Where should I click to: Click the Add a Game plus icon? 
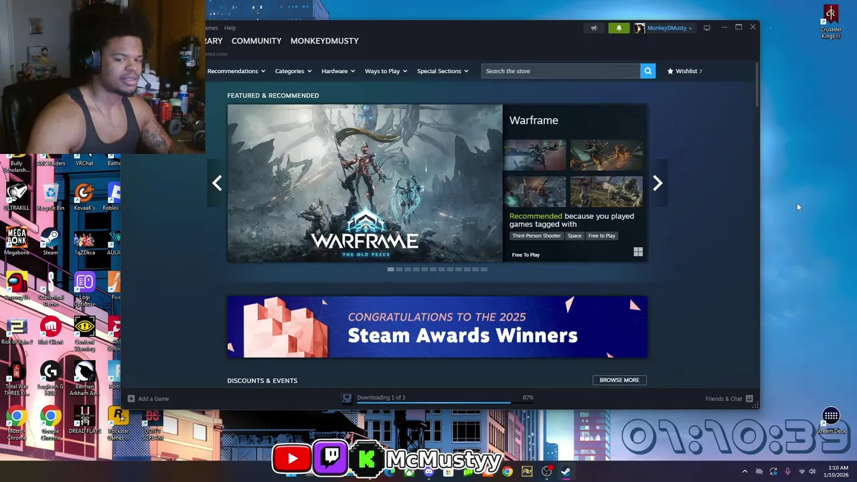coord(131,398)
